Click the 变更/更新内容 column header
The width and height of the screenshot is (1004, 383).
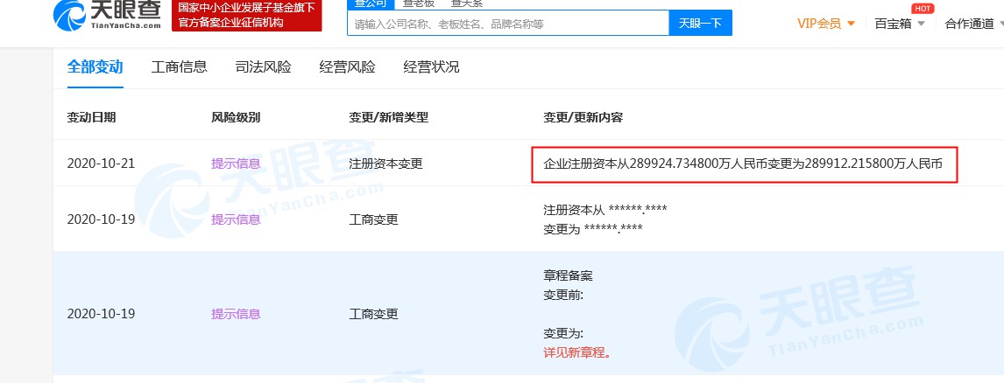coord(583,118)
